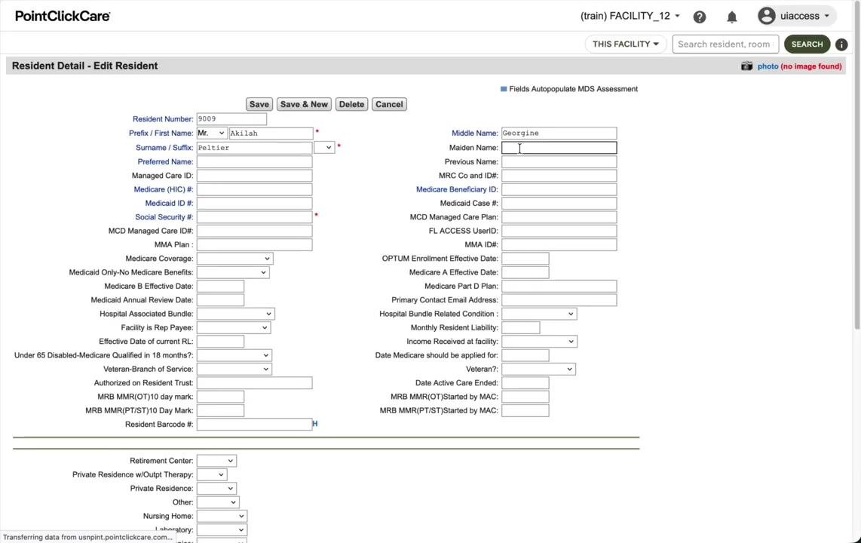Viewport: 861px width, 543px height.
Task: Click the Date Active Care Ended field
Action: [525, 382]
